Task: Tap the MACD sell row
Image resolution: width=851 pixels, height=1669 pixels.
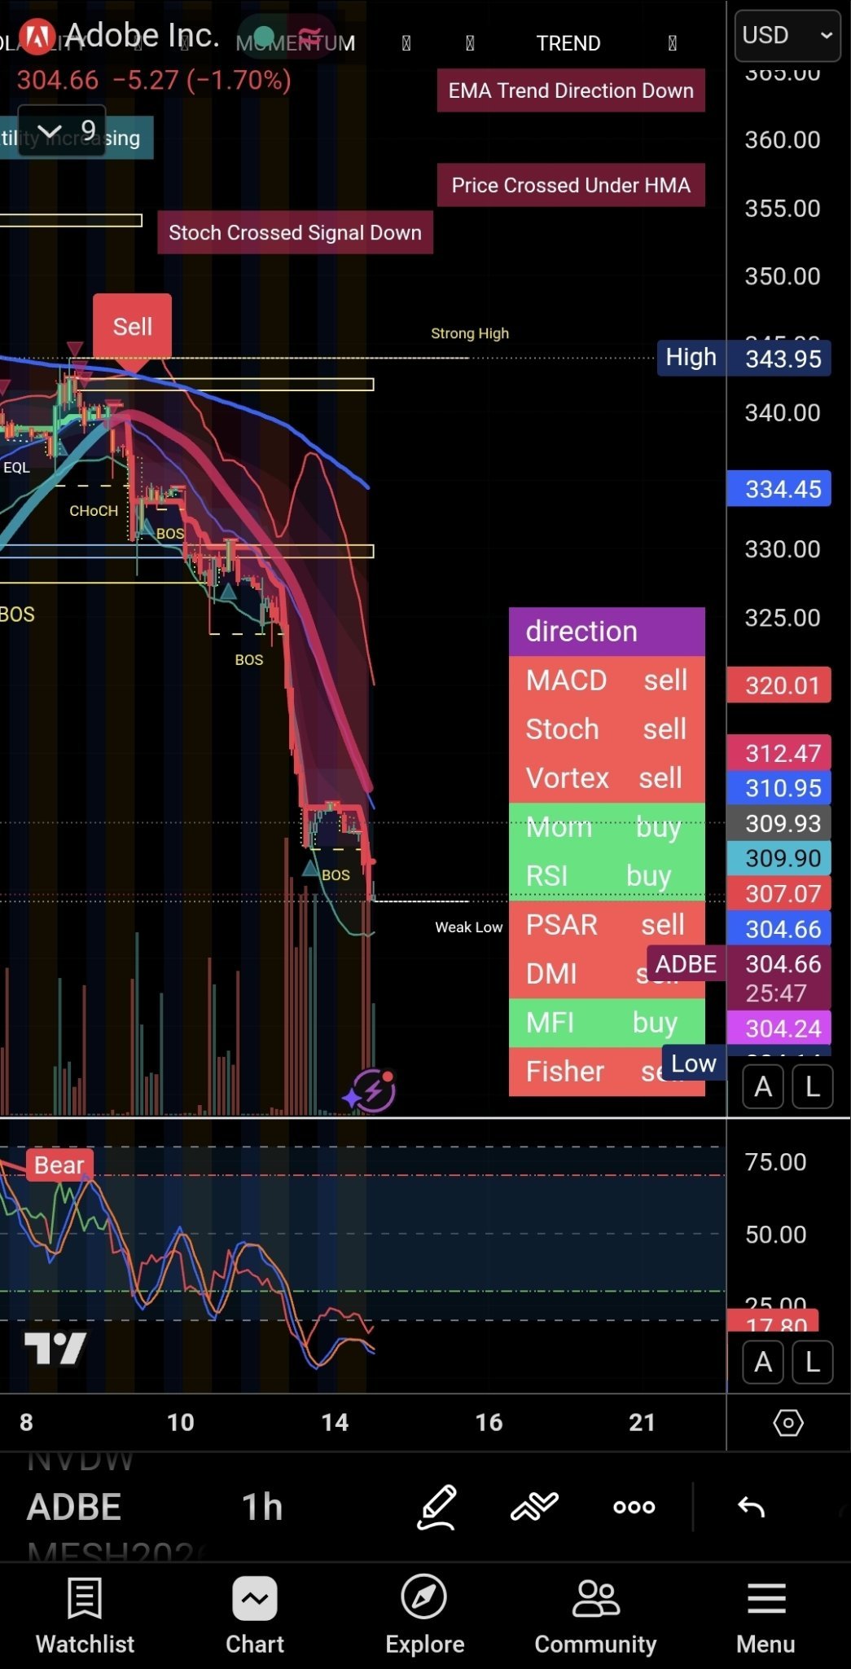Action: point(607,680)
